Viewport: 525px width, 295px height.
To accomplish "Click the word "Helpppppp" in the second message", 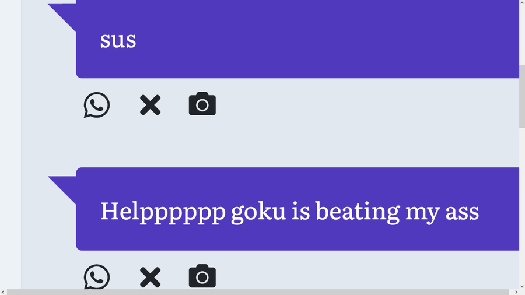I will (163, 210).
